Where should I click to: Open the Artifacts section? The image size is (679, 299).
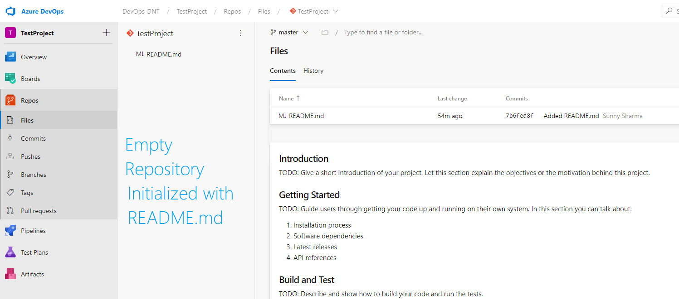32,274
